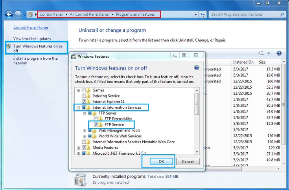Toggle the Games checkbox
The image size is (289, 190).
point(84,90)
